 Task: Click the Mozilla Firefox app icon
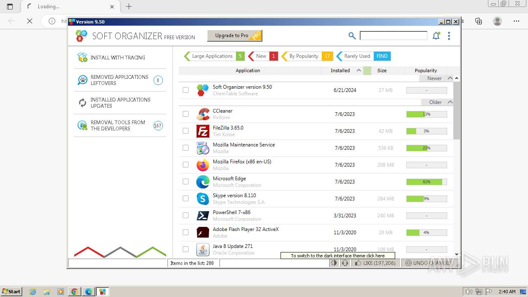[203, 165]
